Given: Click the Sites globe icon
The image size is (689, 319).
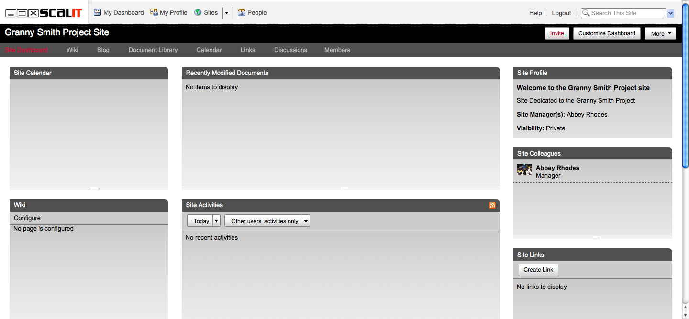Looking at the screenshot, I should (x=198, y=12).
